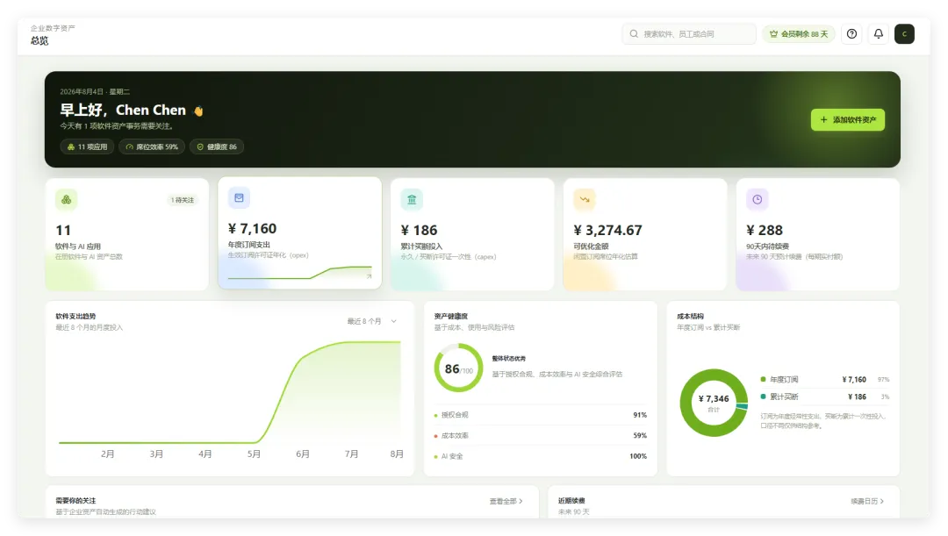Click the search magnifier icon
Image resolution: width=948 pixels, height=536 pixels.
634,34
